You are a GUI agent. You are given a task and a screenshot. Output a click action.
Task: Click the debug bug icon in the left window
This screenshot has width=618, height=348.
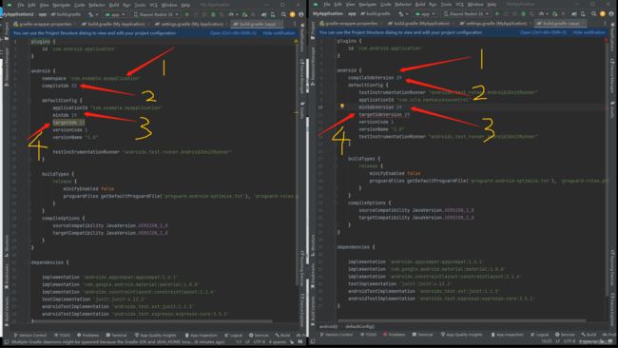[213, 14]
